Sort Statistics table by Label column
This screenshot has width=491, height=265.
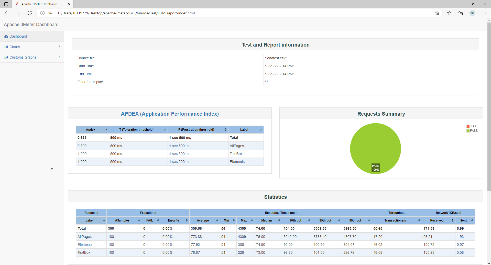pos(91,220)
